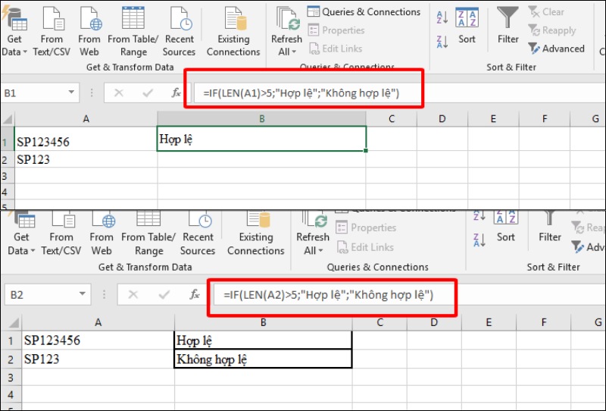The height and width of the screenshot is (411, 606).
Task: Click Sort Z to A icon in upper ribbon
Action: (x=443, y=39)
